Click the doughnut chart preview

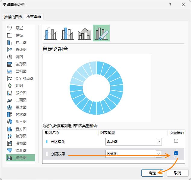click(96, 88)
